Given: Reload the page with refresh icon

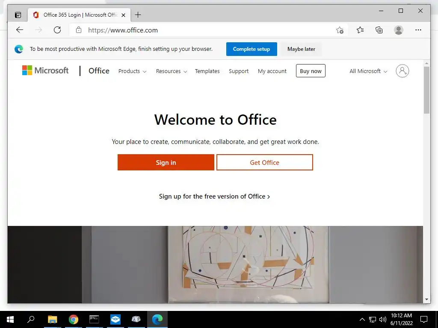Looking at the screenshot, I should click(x=57, y=30).
